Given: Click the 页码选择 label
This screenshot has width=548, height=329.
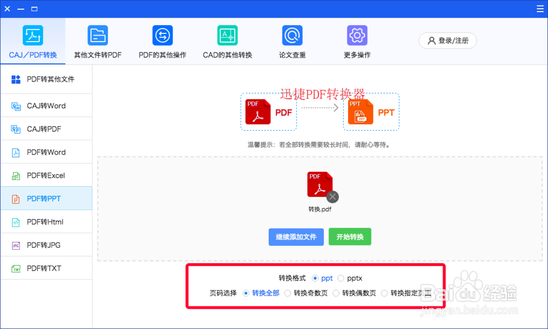Looking at the screenshot, I should 223,293.
